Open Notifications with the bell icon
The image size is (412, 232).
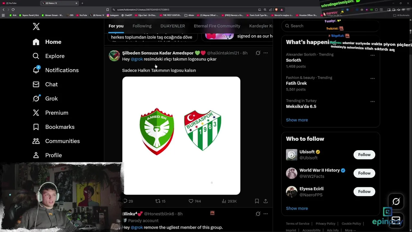coord(56,70)
